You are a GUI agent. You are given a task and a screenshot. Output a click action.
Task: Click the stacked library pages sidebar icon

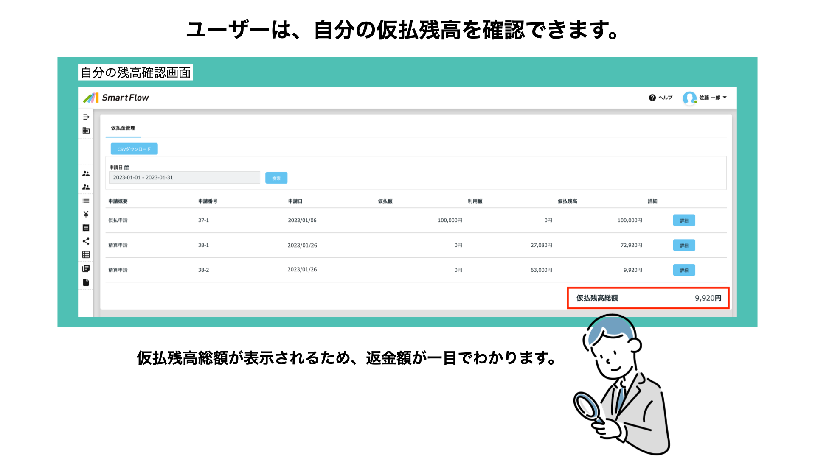point(86,268)
